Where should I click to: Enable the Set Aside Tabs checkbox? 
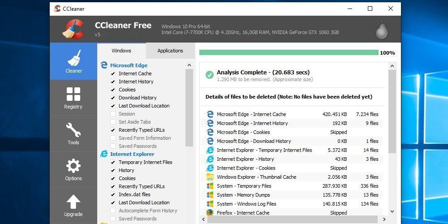(x=113, y=122)
